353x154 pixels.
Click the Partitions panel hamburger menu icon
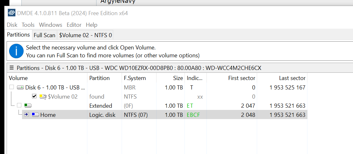click(x=12, y=68)
